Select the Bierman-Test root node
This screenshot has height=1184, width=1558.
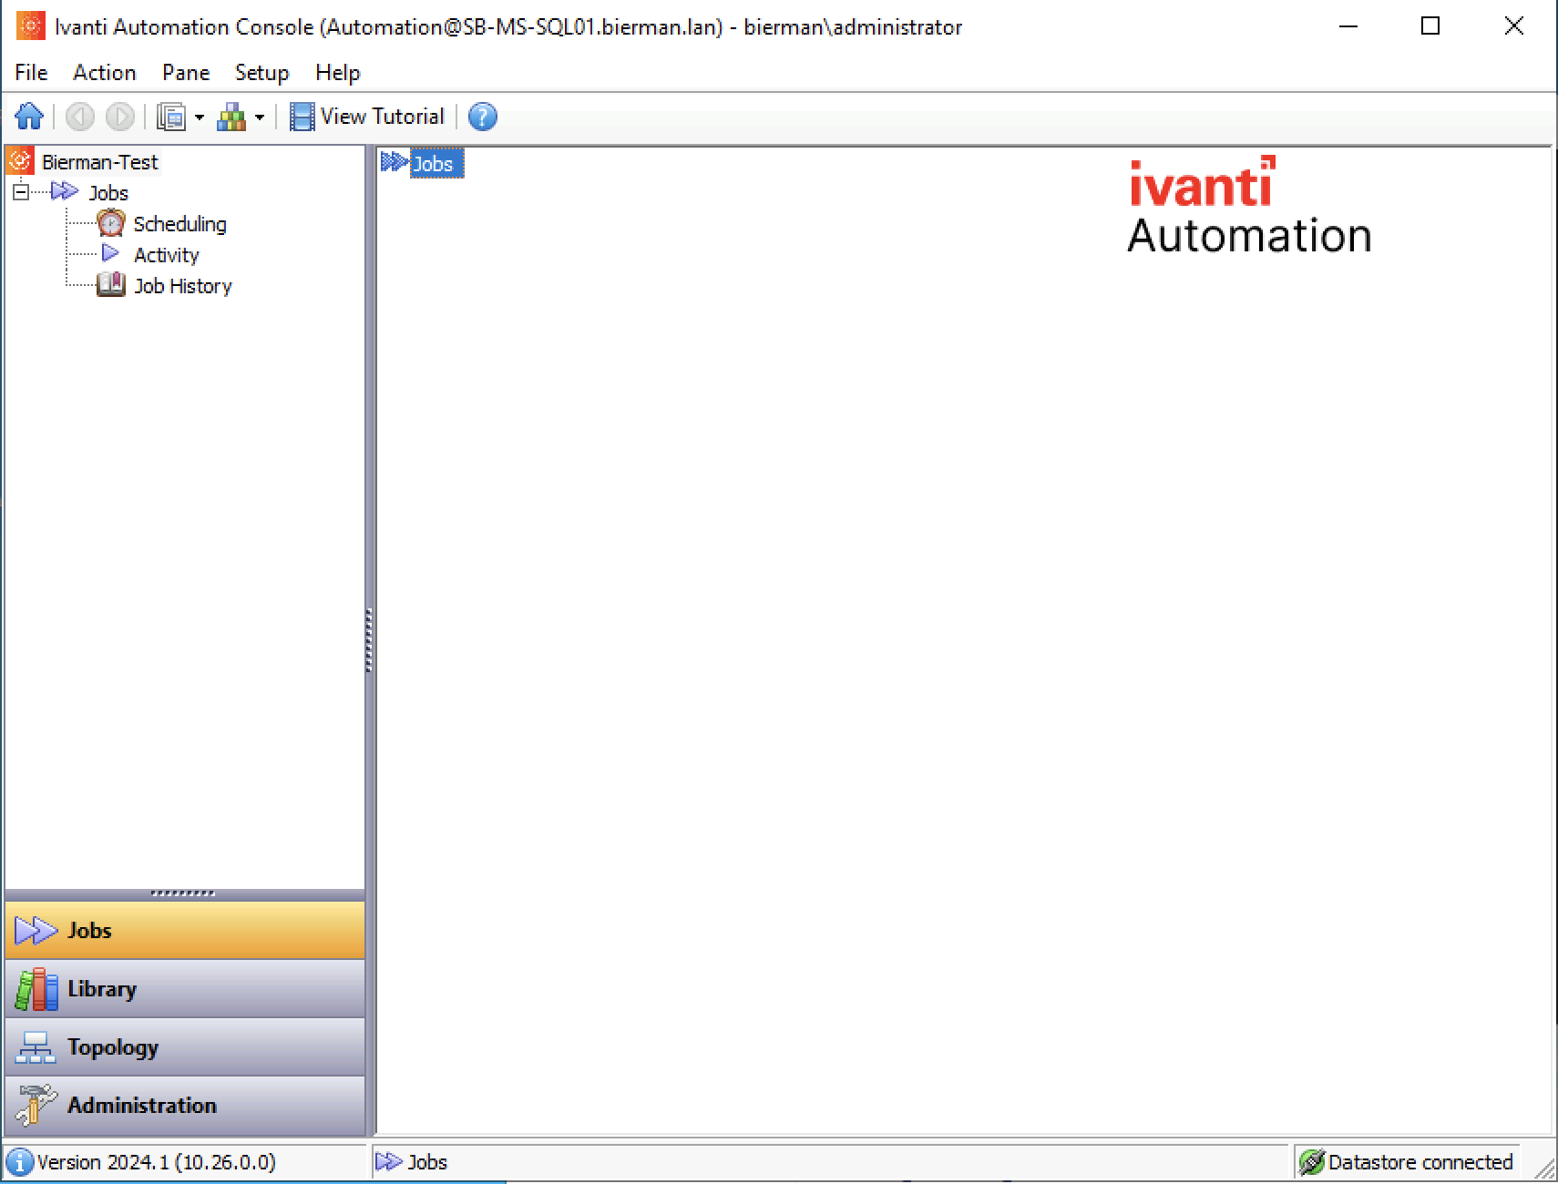coord(100,162)
